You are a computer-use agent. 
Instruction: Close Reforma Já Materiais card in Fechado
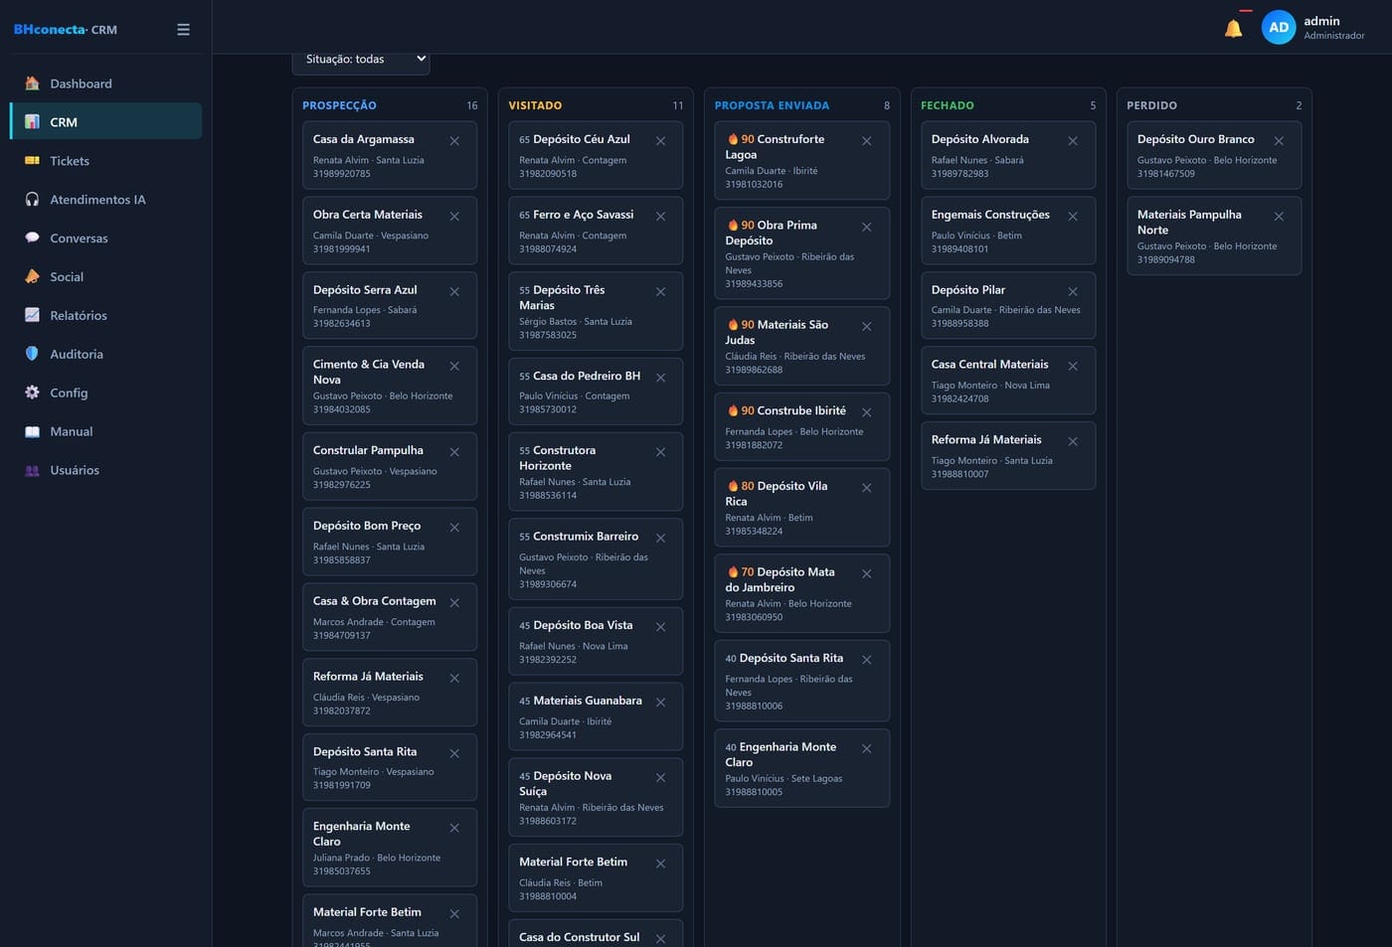[x=1073, y=441]
